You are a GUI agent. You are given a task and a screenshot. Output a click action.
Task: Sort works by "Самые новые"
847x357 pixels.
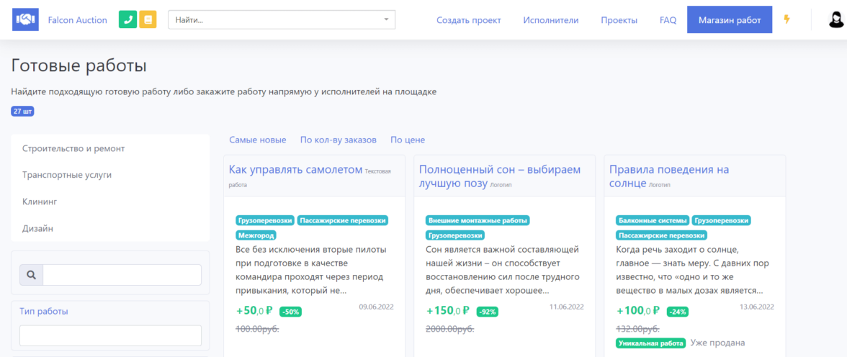pos(257,140)
